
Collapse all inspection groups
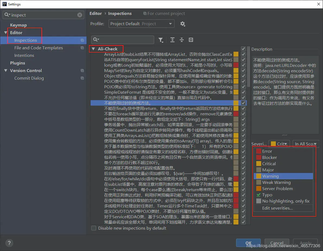[182, 40]
